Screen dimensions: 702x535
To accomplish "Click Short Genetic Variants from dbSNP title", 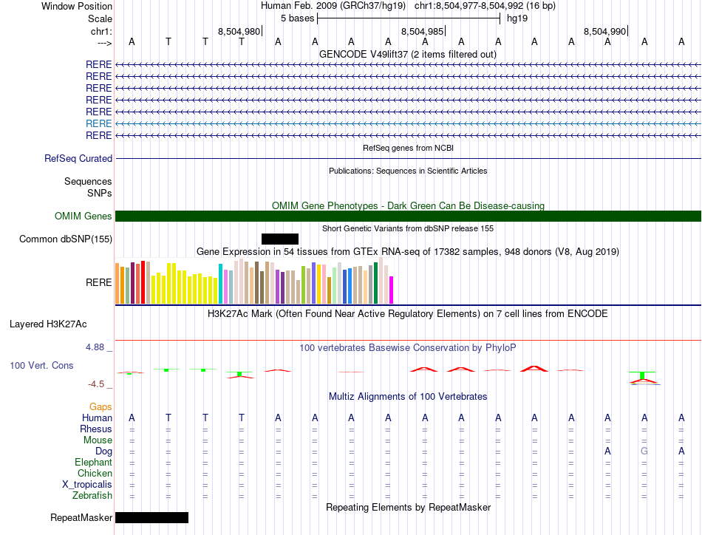I will point(408,229).
